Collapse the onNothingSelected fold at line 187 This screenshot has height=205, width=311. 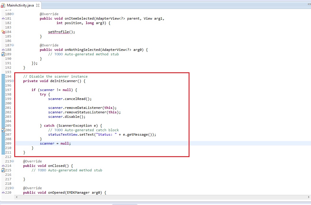tap(12, 45)
